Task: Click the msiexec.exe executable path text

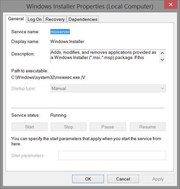Action: coord(48,77)
